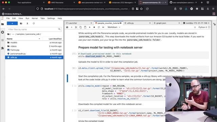Viewport: 217px width, 122px height.
Task: Save the notebook with the disk icon
Action: tap(67, 27)
